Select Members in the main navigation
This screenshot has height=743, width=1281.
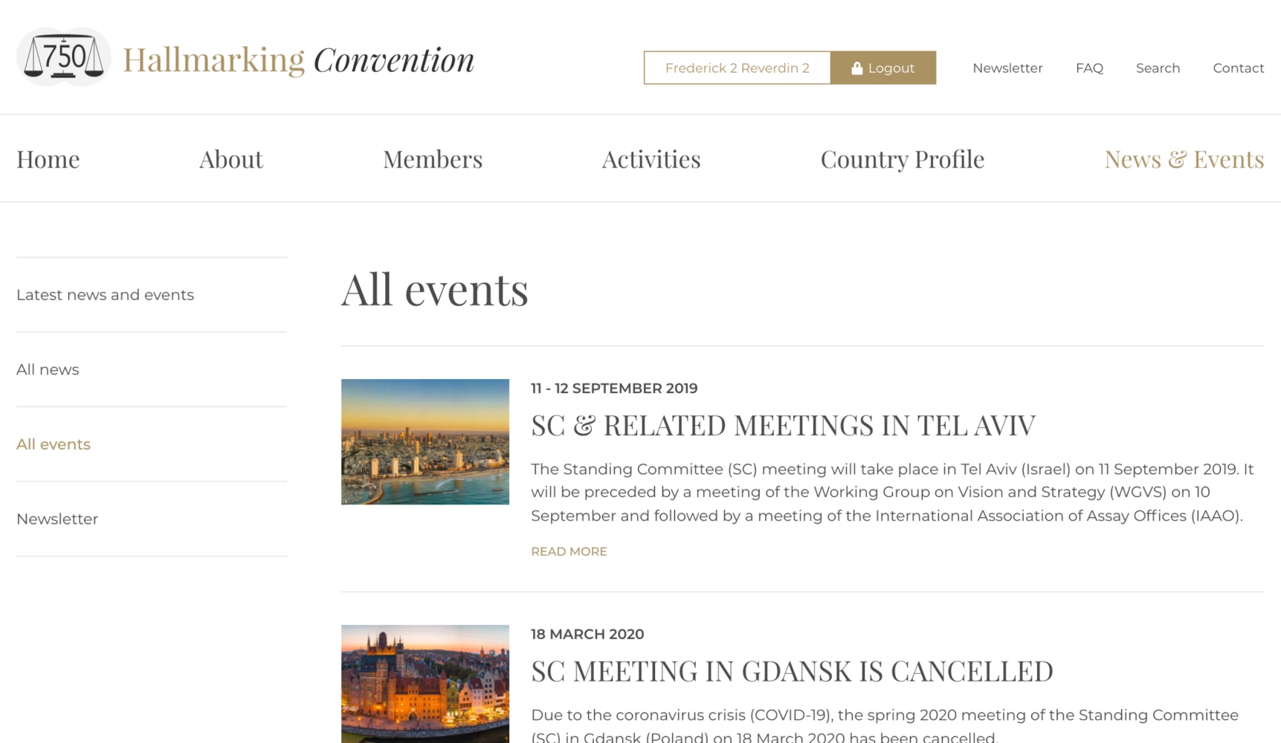(433, 159)
